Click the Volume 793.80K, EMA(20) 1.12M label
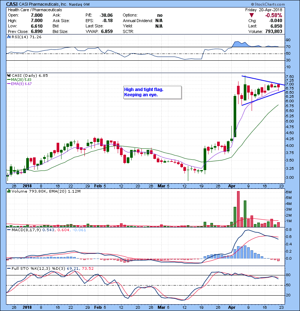Viewport: 300px width, 311px height. [46, 191]
